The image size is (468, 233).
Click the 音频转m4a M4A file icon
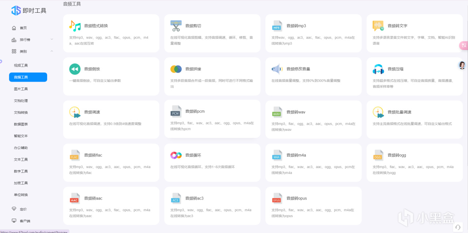277,155
